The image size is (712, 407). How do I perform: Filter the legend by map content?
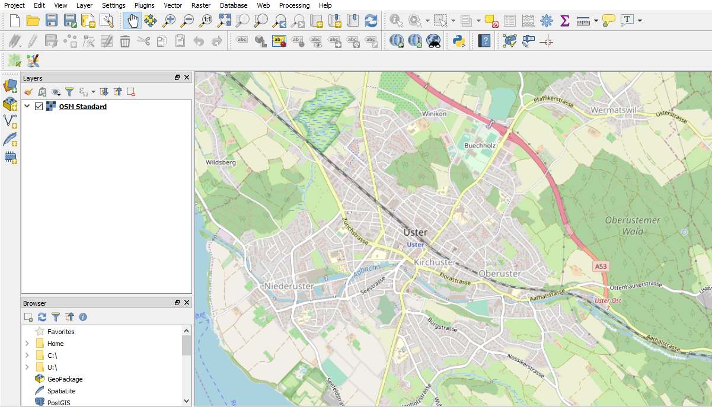pos(69,92)
